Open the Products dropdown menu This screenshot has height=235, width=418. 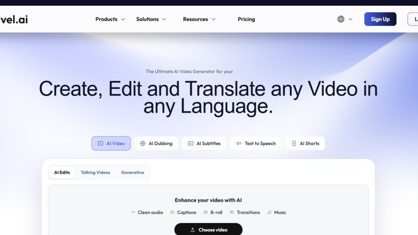pos(110,19)
